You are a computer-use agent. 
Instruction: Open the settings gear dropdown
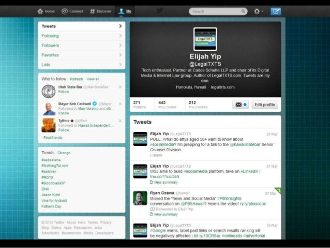click(x=259, y=11)
